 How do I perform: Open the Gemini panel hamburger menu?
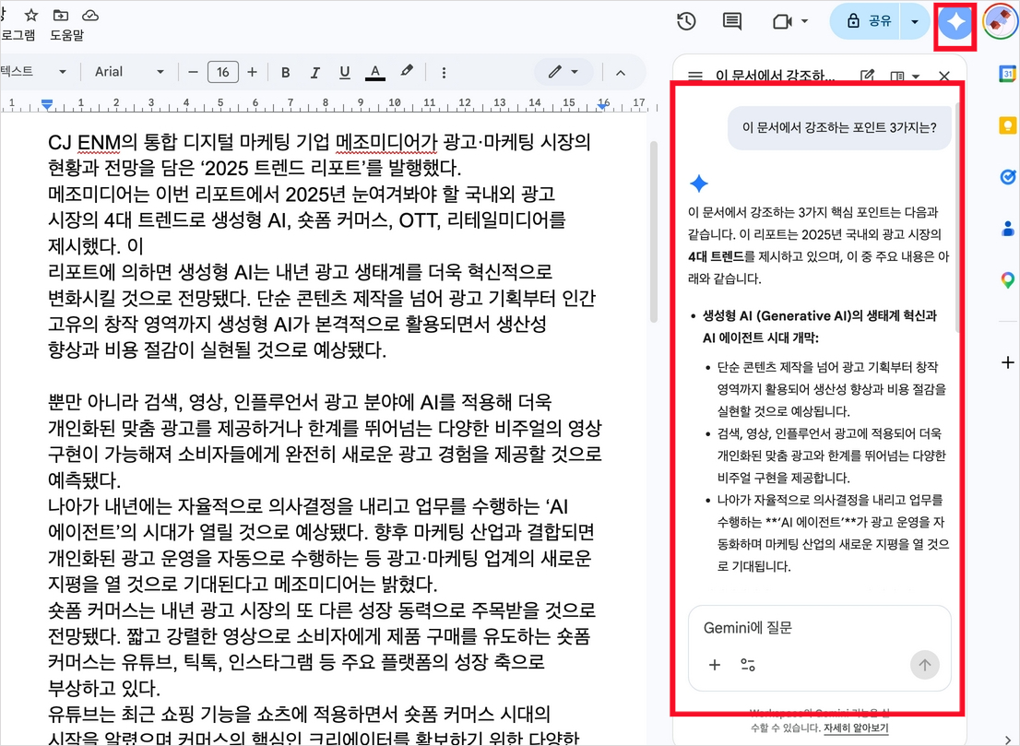click(695, 77)
